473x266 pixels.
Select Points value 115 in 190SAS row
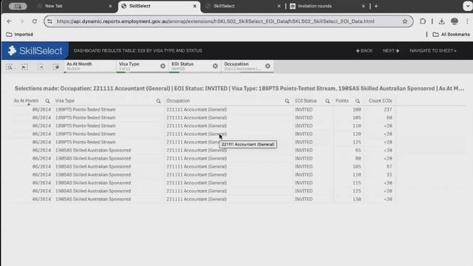357,183
